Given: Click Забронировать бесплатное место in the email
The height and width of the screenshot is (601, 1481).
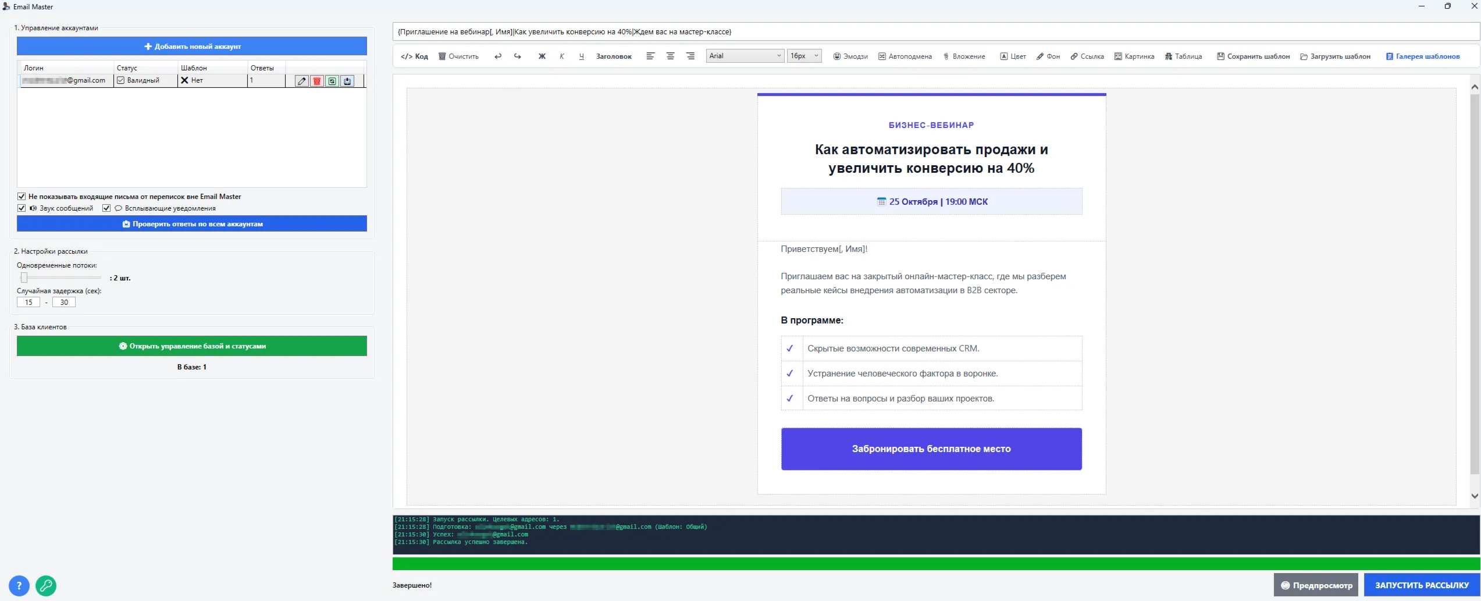Looking at the screenshot, I should (x=931, y=449).
